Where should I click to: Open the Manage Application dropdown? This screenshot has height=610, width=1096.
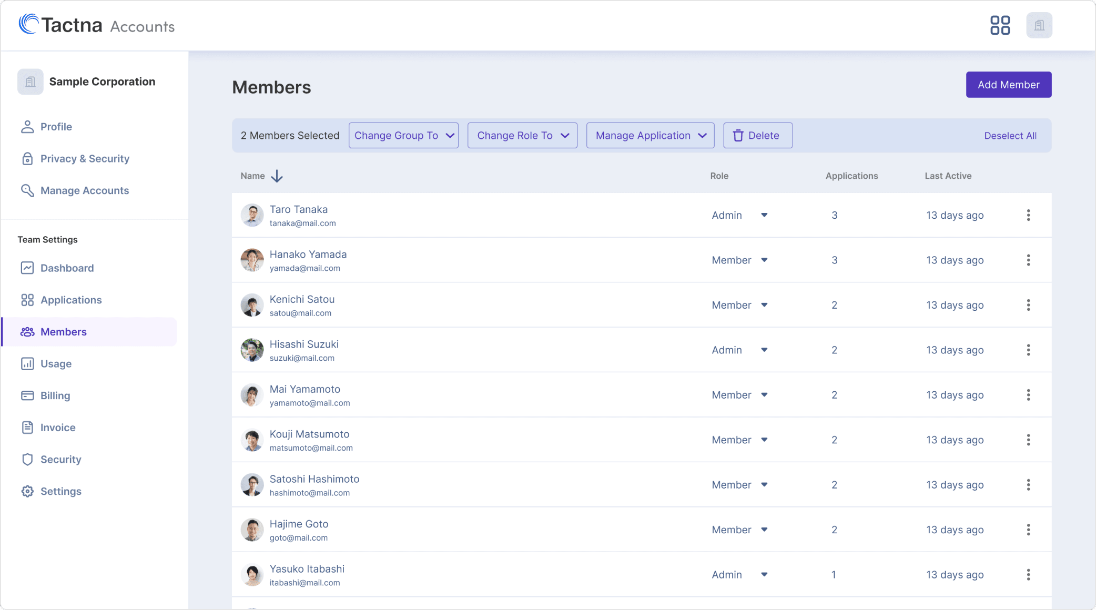650,136
